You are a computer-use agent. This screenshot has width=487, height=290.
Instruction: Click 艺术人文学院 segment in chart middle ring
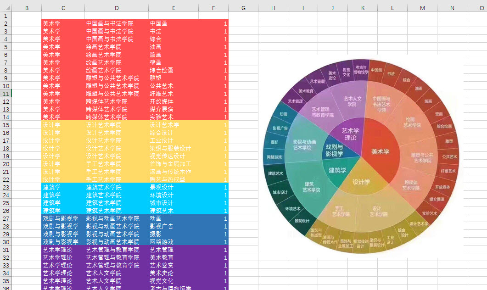click(353, 101)
